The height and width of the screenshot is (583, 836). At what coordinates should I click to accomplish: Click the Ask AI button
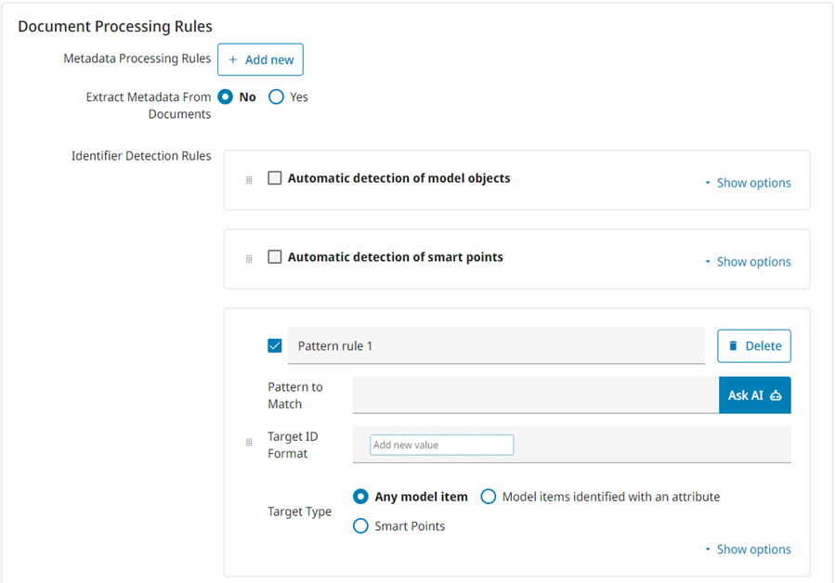754,395
